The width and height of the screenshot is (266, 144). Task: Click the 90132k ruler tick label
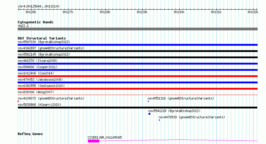[253, 12]
